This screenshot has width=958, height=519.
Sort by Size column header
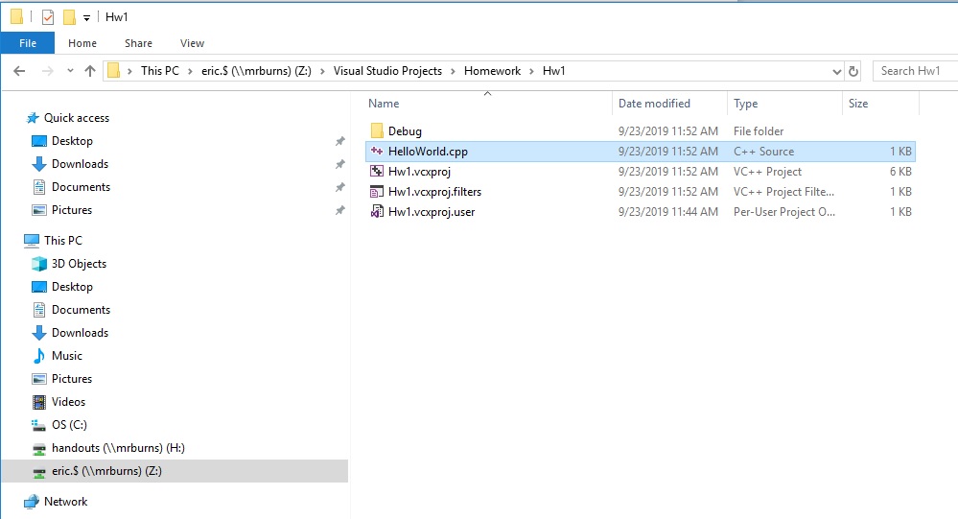(858, 104)
